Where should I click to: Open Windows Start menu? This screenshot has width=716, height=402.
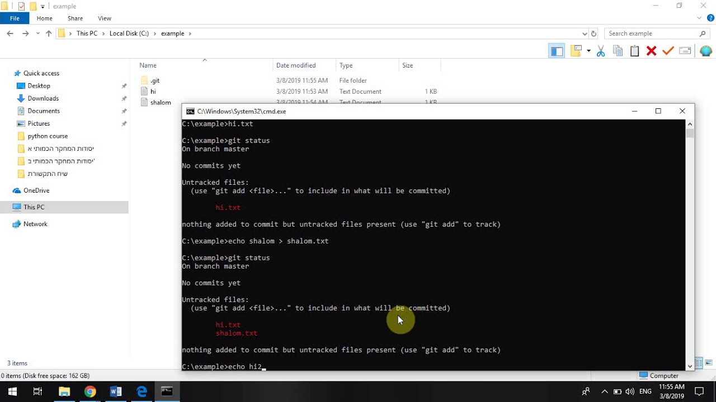click(x=12, y=391)
